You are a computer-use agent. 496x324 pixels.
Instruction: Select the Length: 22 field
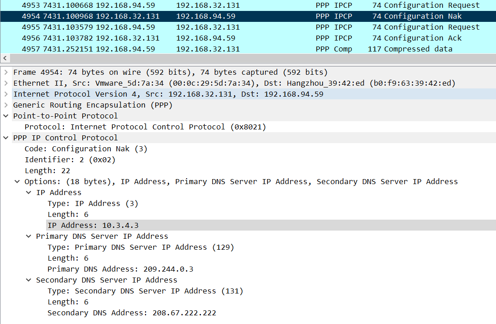pos(47,170)
